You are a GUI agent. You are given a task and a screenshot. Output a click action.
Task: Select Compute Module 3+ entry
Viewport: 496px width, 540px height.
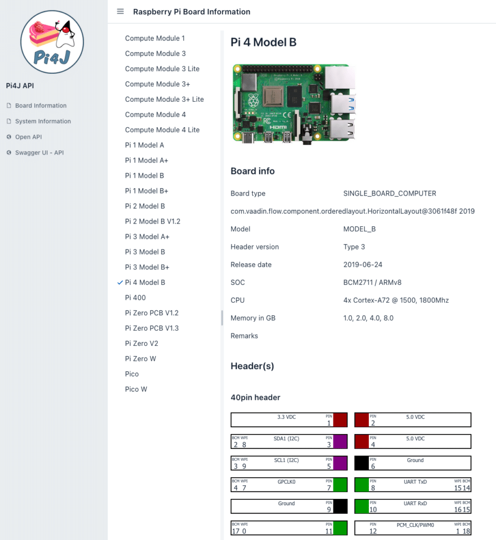tap(157, 84)
